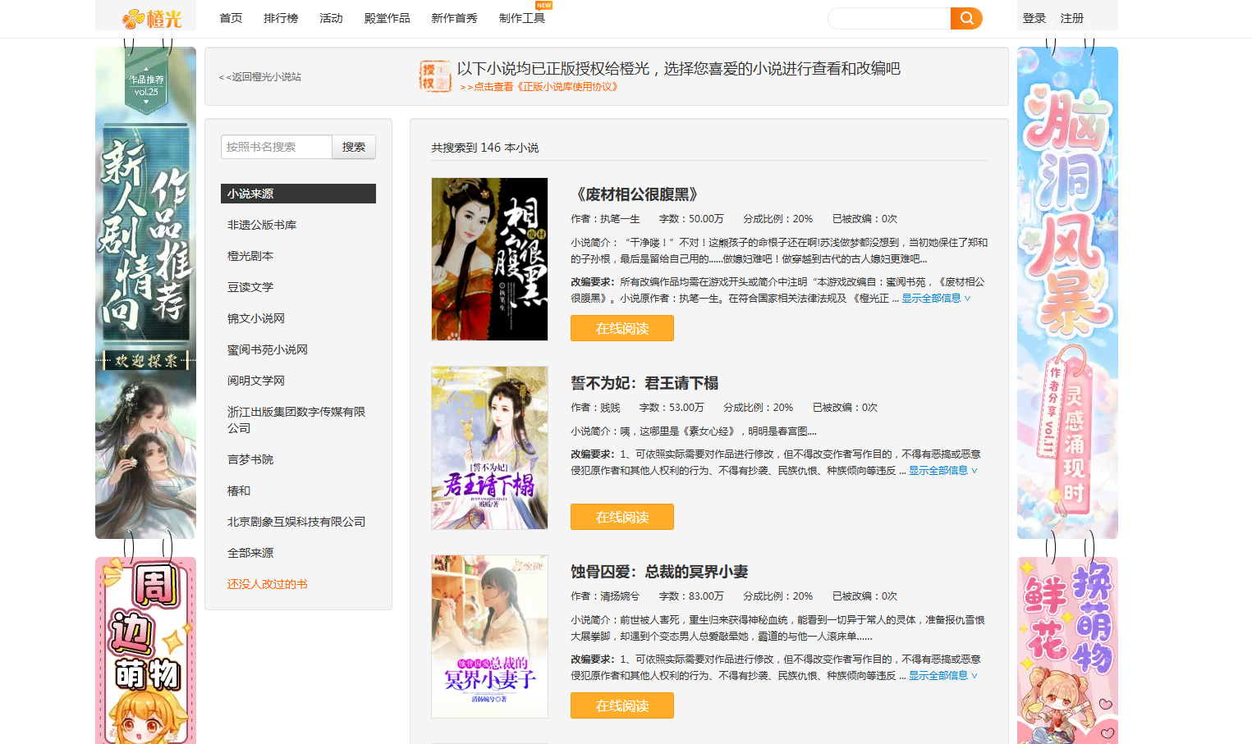Select 阅明文学网 source filter

[x=256, y=381]
